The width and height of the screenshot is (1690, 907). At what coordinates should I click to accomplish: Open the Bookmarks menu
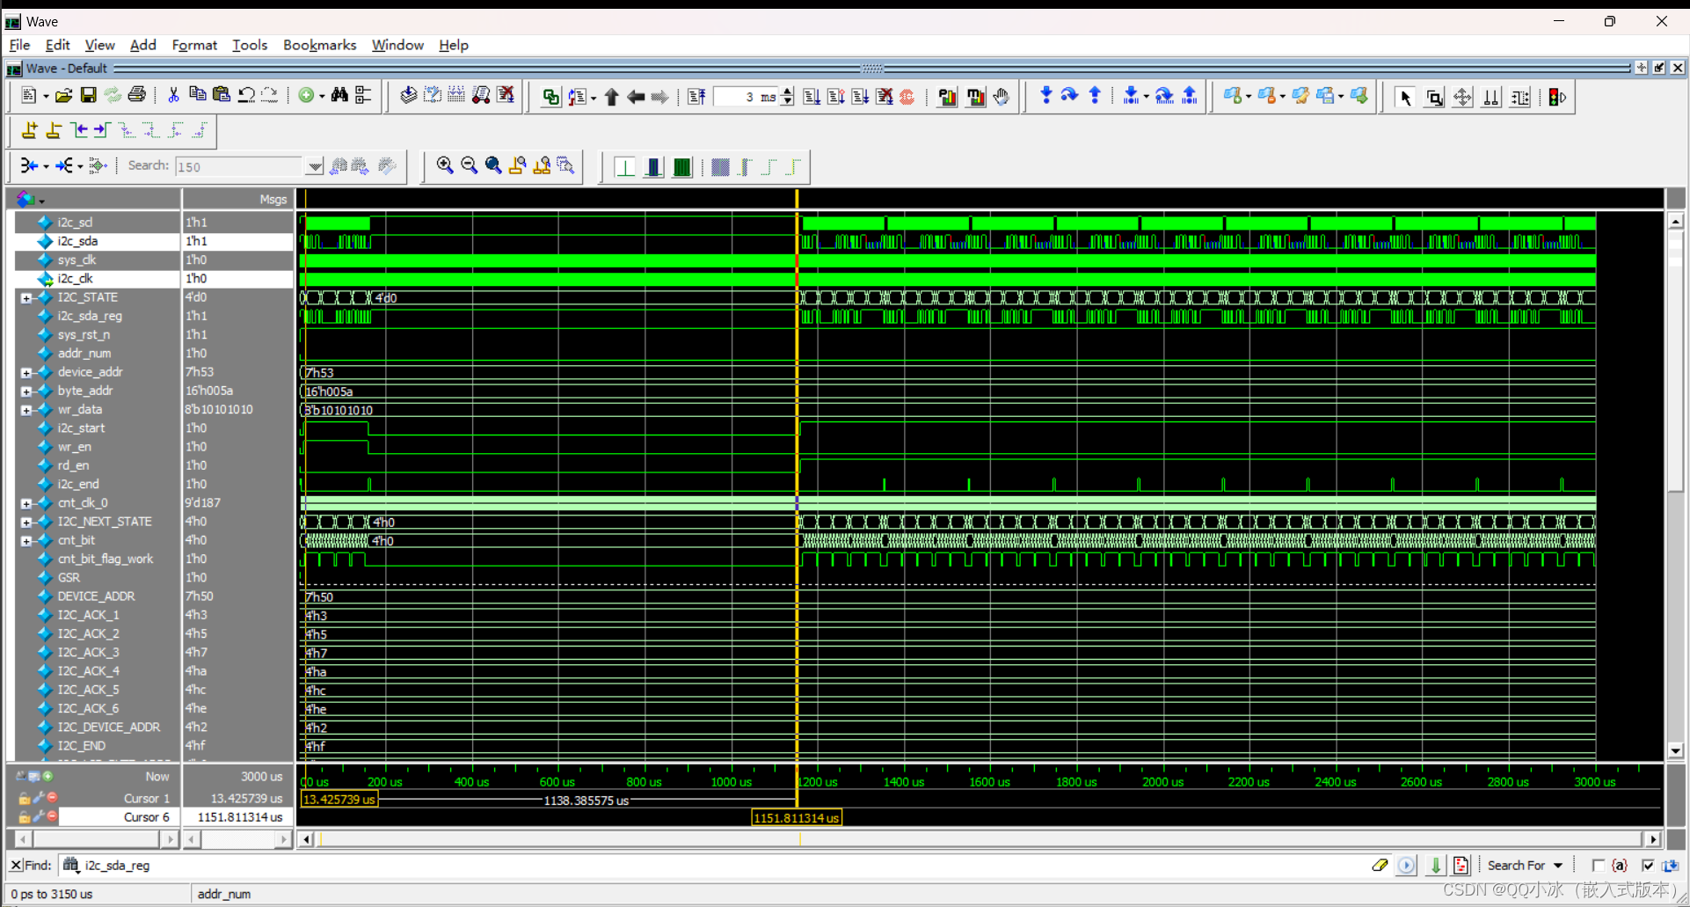click(319, 45)
